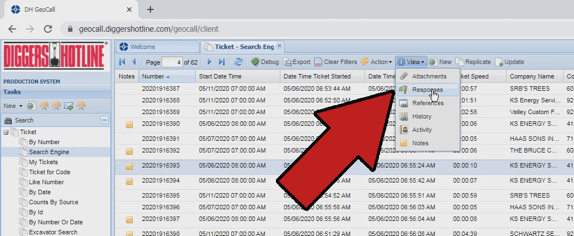The width and height of the screenshot is (574, 236).
Task: Close the Ticket - Search Engine tab
Action: [280, 46]
